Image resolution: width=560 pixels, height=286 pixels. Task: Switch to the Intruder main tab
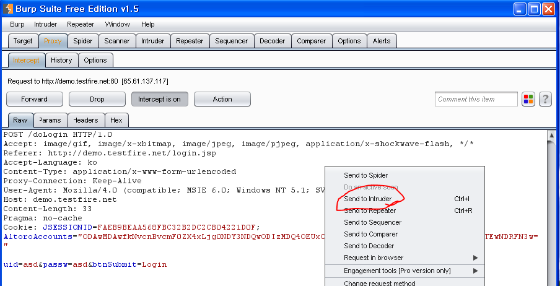tap(153, 41)
